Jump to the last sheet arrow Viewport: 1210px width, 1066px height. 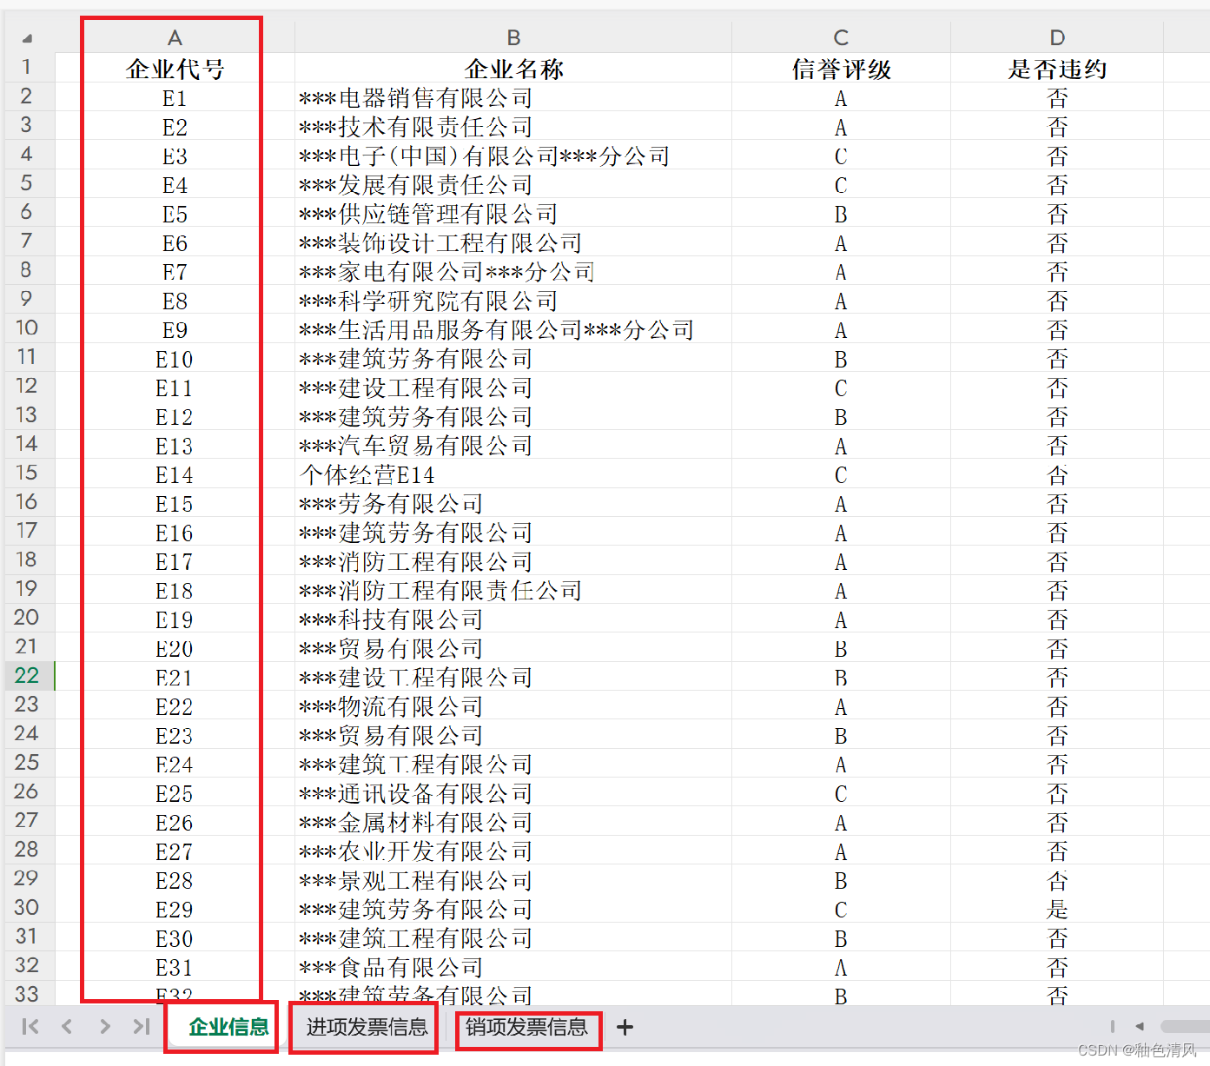(x=142, y=1026)
